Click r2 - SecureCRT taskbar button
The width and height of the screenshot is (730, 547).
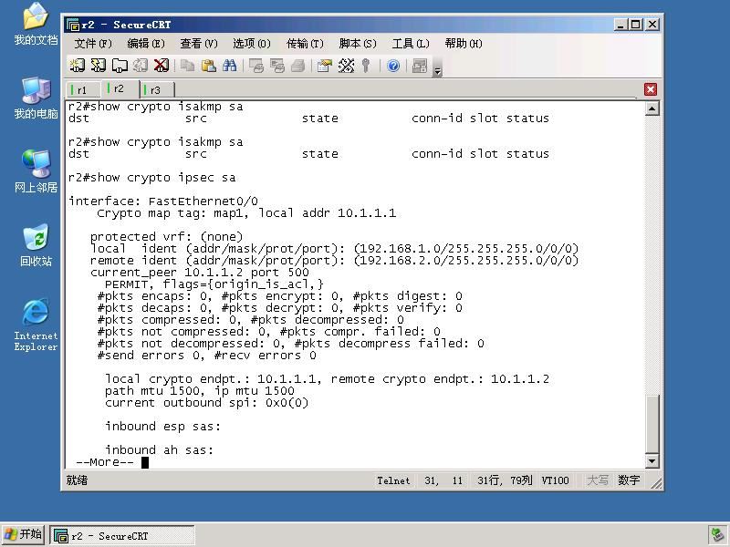122,536
